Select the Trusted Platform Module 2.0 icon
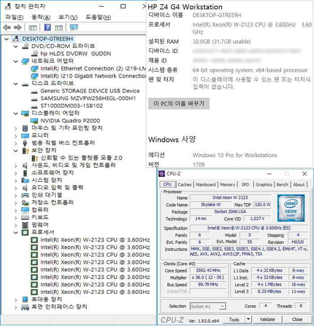The image size is (314, 327). (x=35, y=158)
